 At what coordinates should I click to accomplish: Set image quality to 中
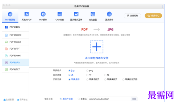point(87,75)
